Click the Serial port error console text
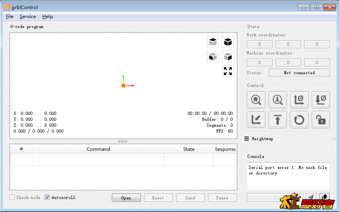This screenshot has height=212, width=339. [287, 170]
